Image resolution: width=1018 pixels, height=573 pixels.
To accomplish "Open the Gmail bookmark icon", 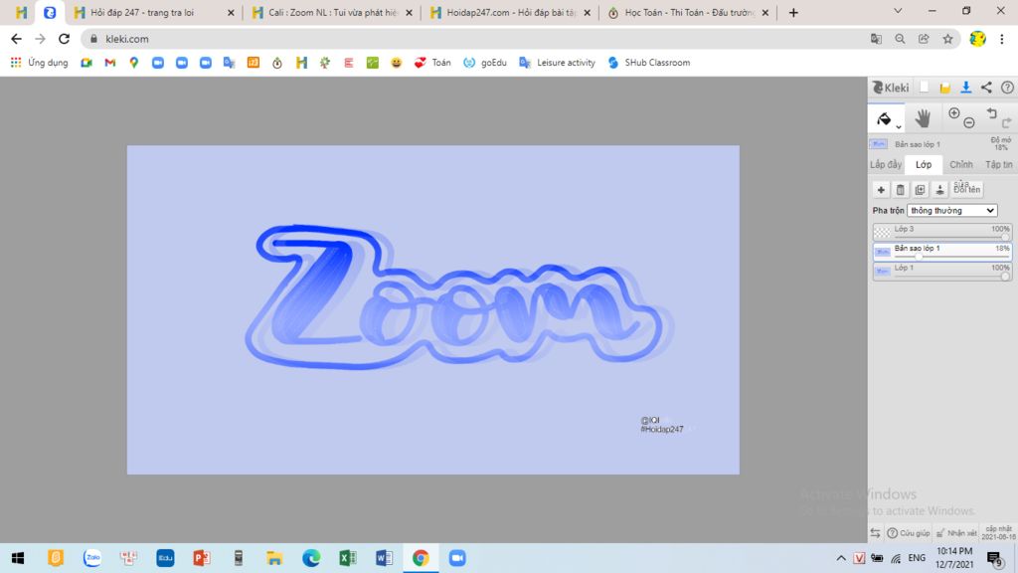I will [x=109, y=63].
